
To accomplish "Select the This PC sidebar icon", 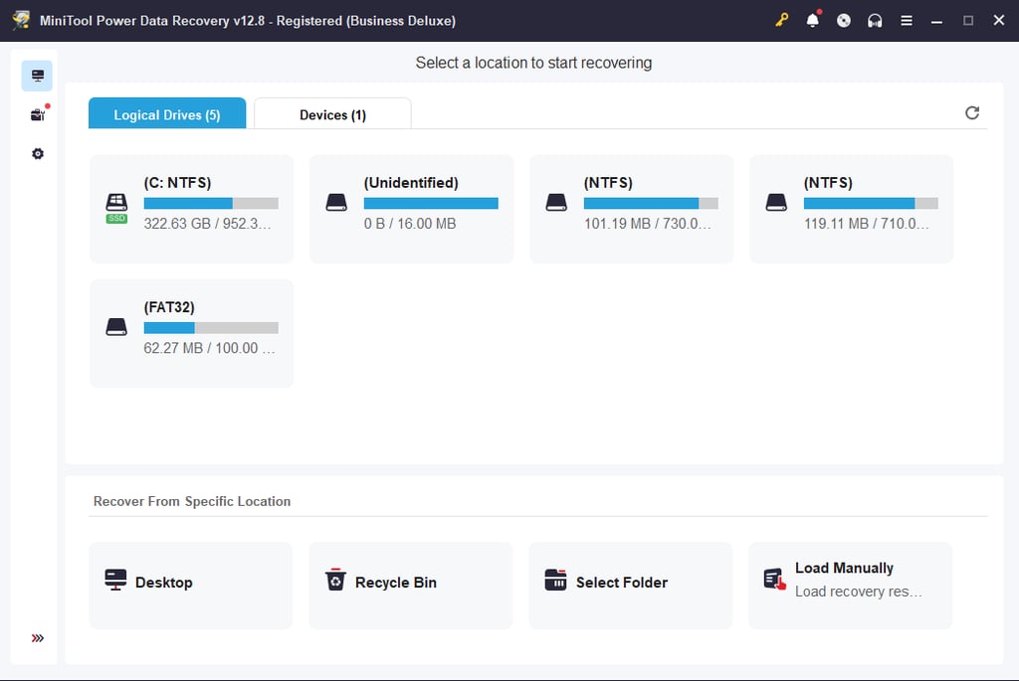I will click(x=37, y=76).
